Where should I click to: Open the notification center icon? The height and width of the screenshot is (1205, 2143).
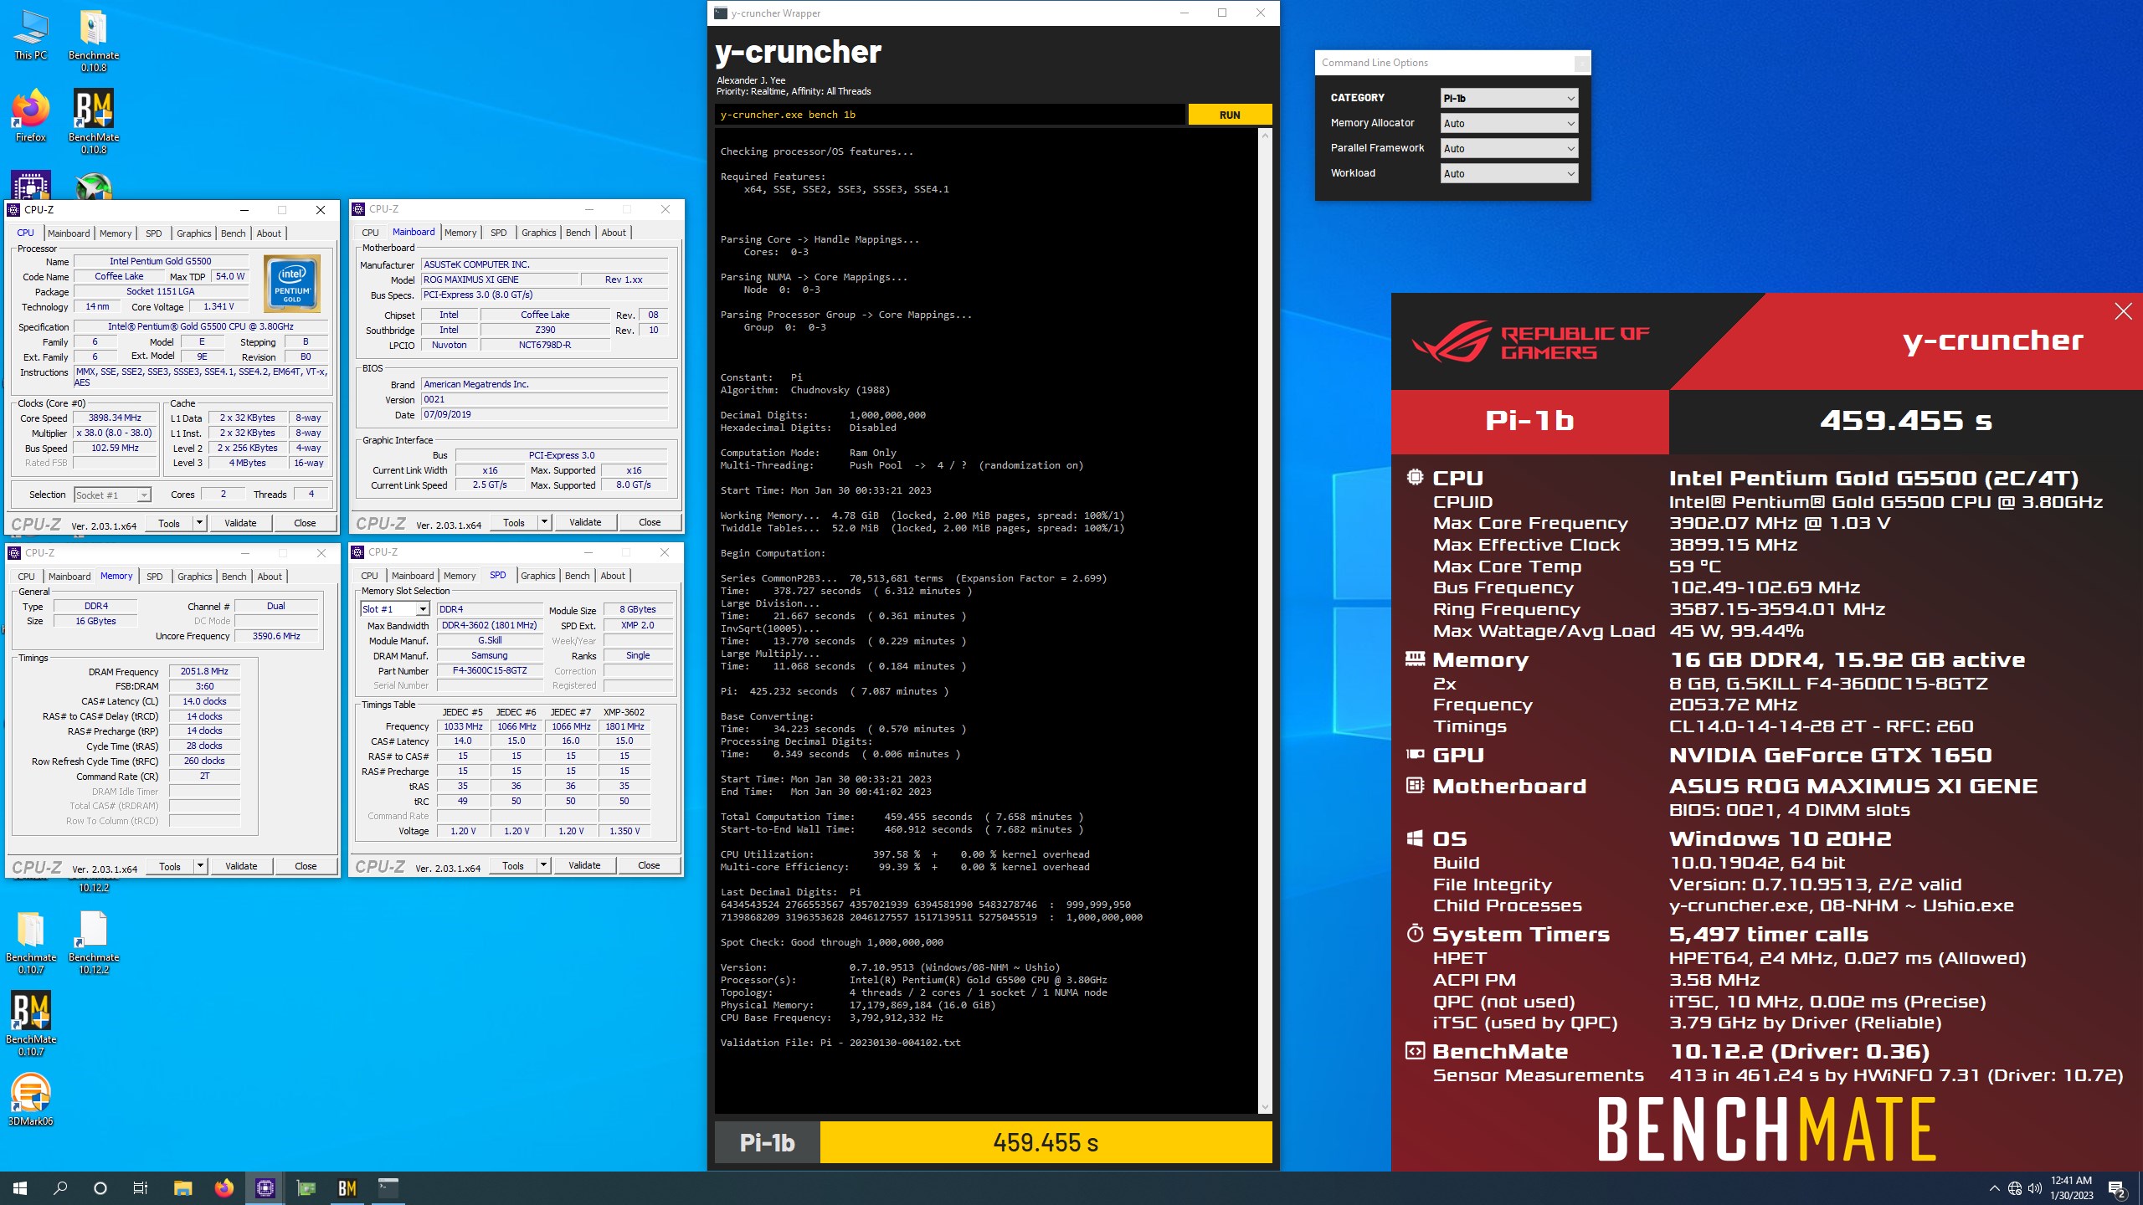point(2117,1188)
